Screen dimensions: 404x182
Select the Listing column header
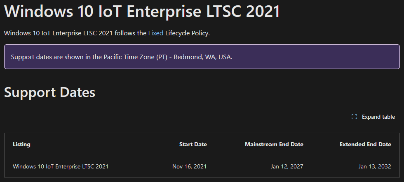click(x=21, y=144)
